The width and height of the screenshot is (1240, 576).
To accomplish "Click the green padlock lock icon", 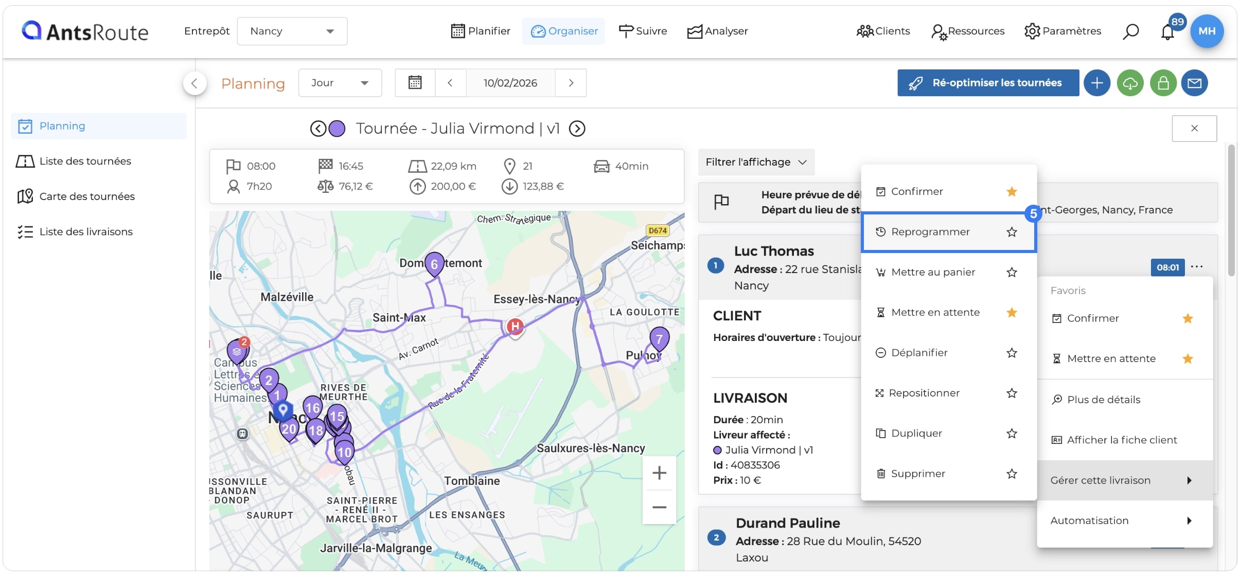I will coord(1163,83).
